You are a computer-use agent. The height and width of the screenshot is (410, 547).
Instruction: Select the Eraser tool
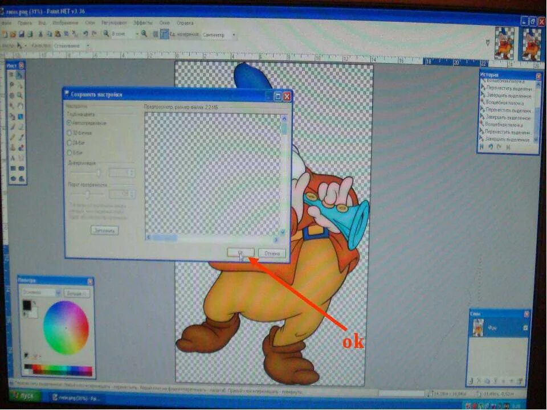[x=21, y=127]
